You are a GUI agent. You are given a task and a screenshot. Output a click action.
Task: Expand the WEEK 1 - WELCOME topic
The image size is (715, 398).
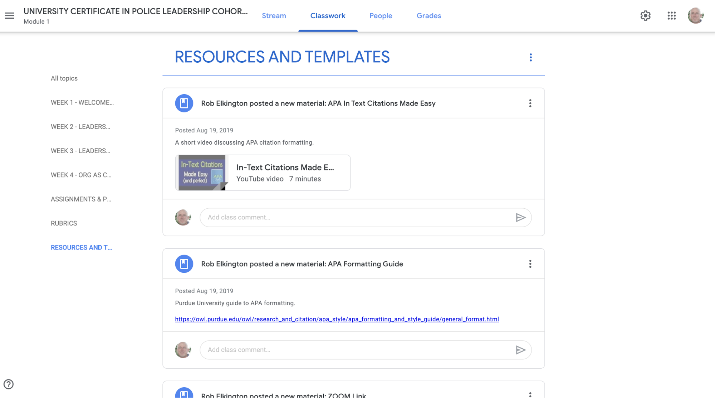82,102
